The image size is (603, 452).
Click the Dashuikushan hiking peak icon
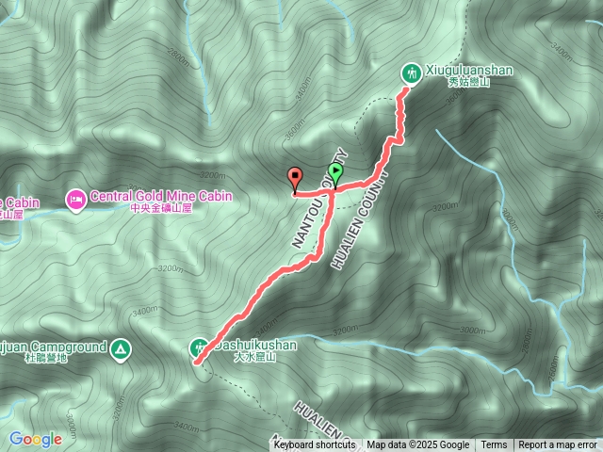coord(199,347)
